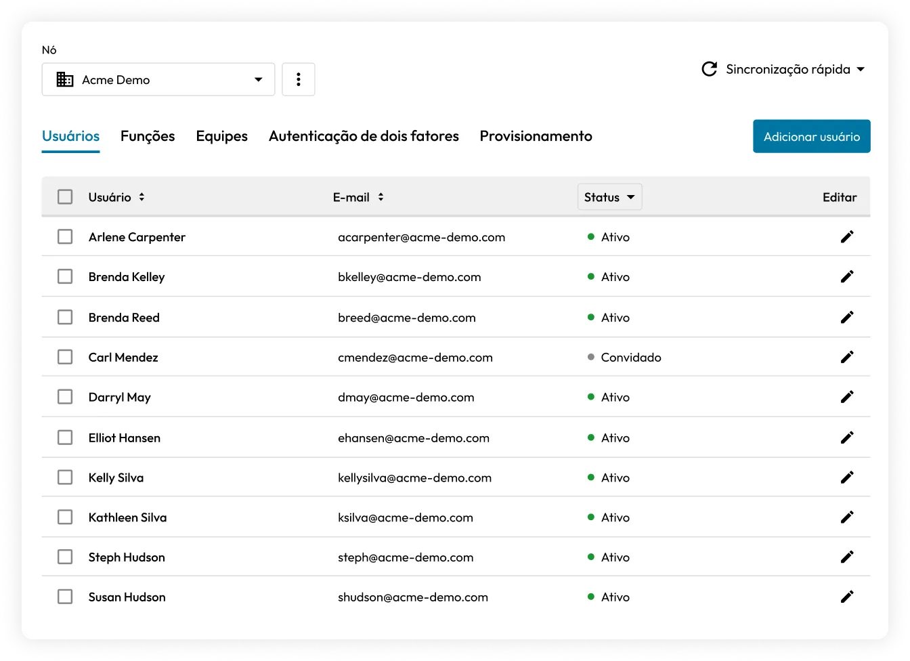Edit Carl Mendez with pencil icon
This screenshot has width=910, height=661.
(x=847, y=357)
